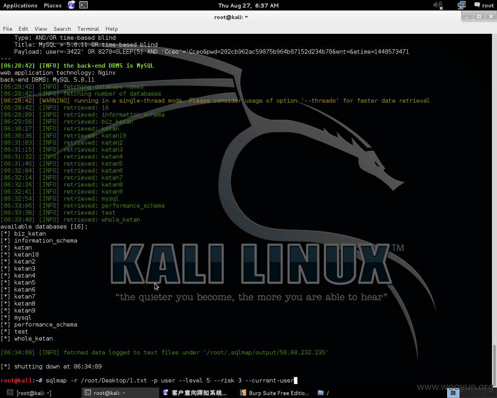
Task: Click the 'fetched data logged to text files' line
Action: (164, 353)
